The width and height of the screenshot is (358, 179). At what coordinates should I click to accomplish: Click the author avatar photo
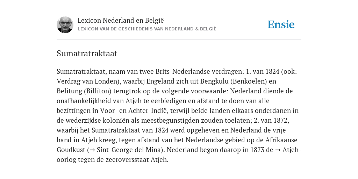65,25
